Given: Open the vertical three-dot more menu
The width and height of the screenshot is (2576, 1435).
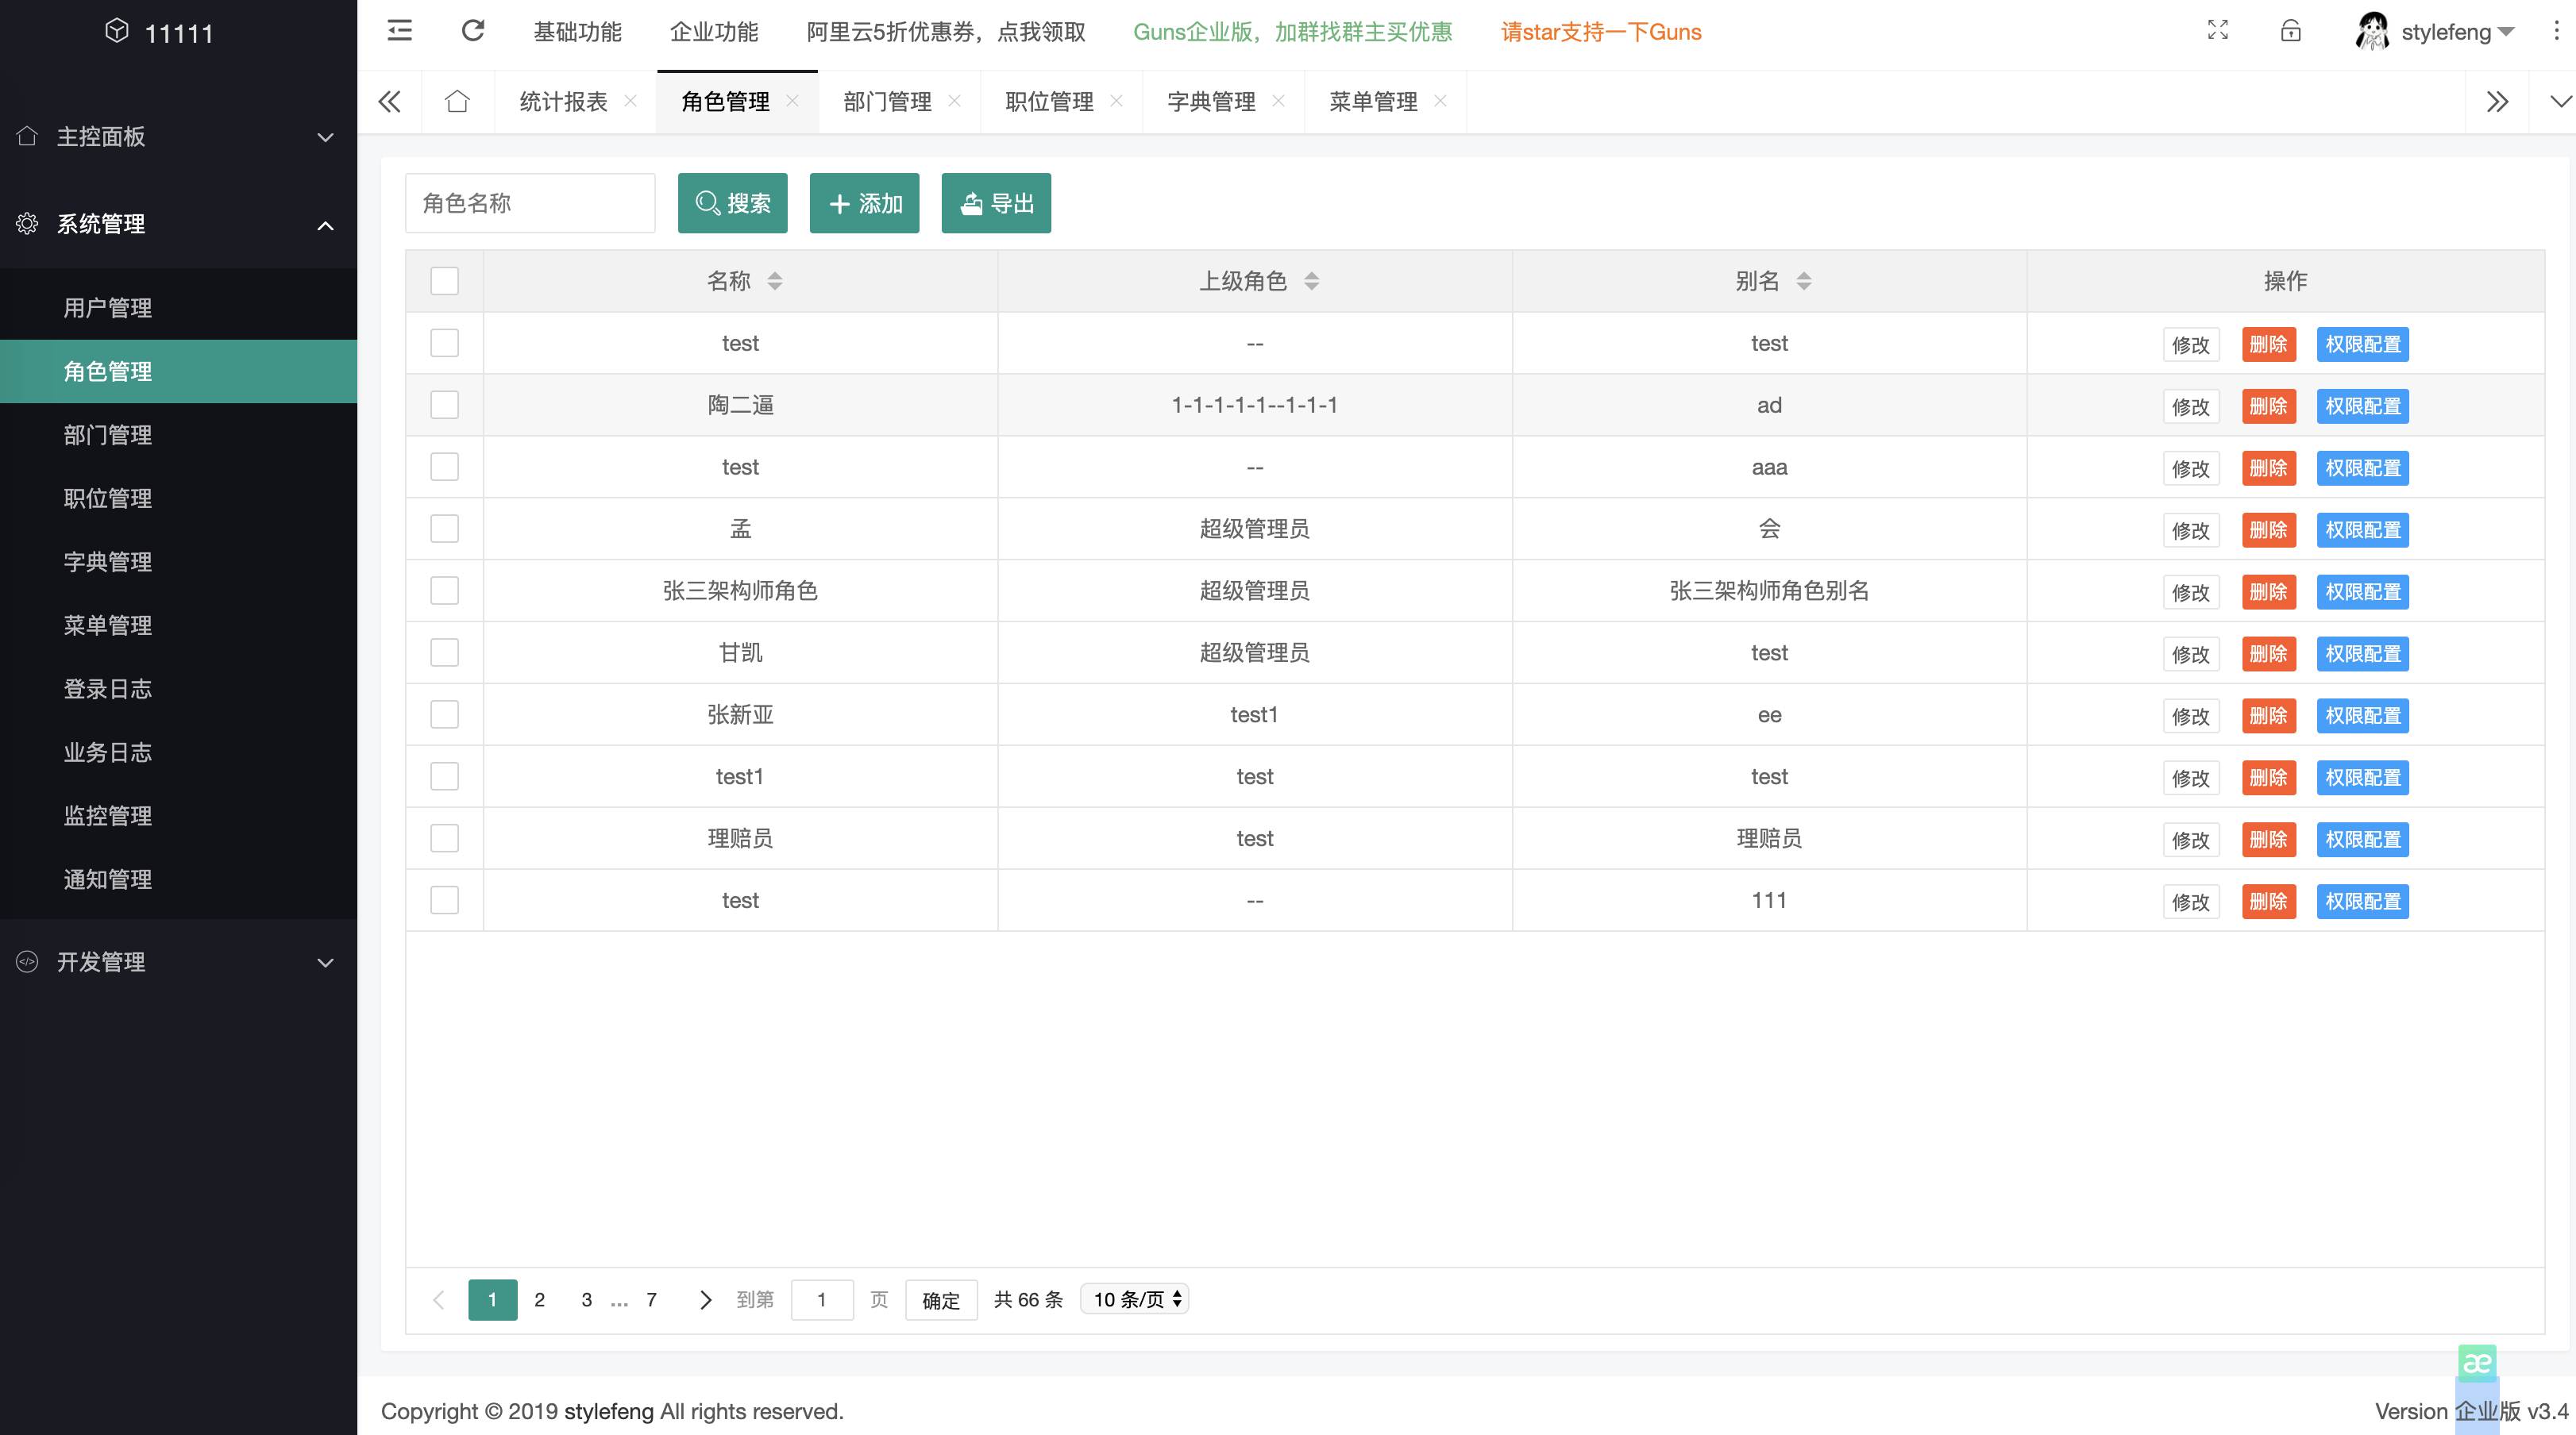Looking at the screenshot, I should tap(2556, 31).
